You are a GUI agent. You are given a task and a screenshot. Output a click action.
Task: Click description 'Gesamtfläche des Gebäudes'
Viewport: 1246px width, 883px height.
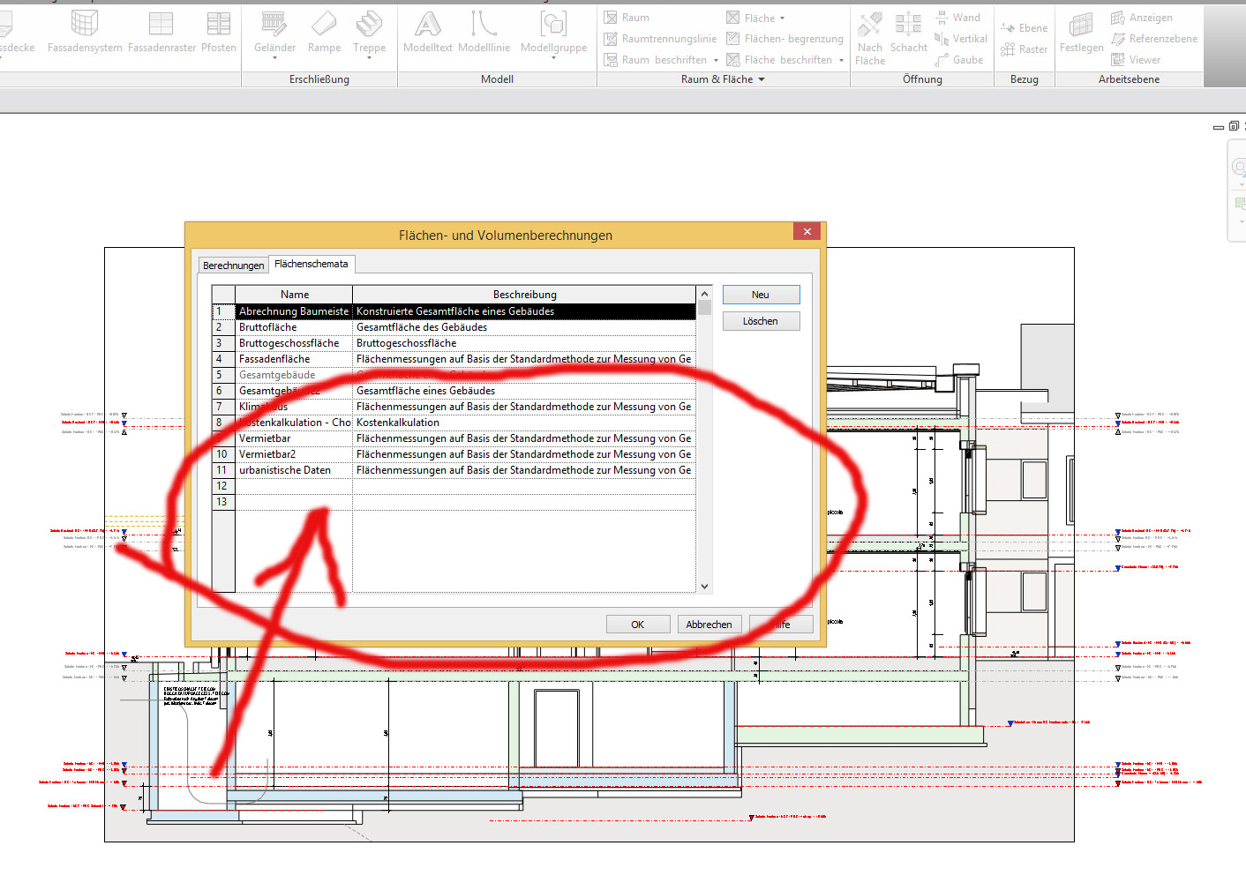(524, 327)
